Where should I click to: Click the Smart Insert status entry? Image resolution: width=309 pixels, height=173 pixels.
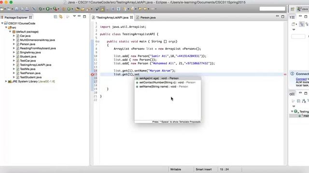point(204,169)
